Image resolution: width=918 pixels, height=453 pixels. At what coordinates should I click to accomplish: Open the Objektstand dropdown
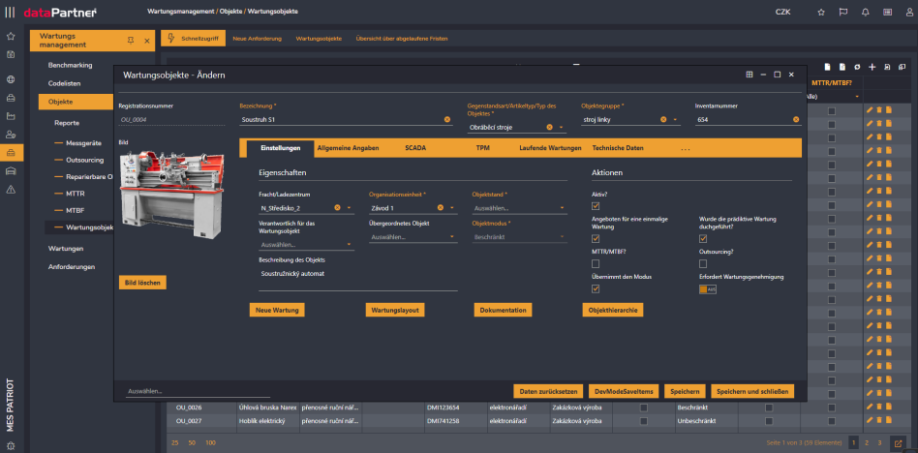click(x=508, y=208)
